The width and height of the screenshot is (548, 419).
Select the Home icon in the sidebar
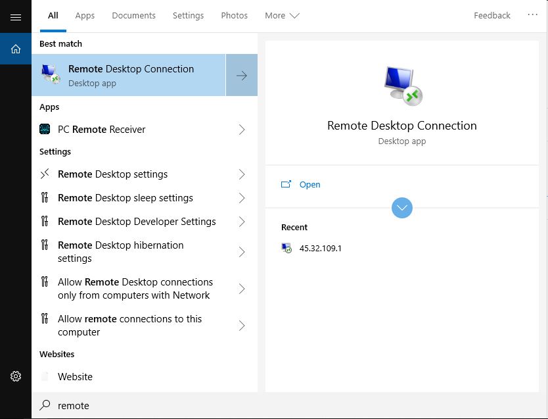16,49
